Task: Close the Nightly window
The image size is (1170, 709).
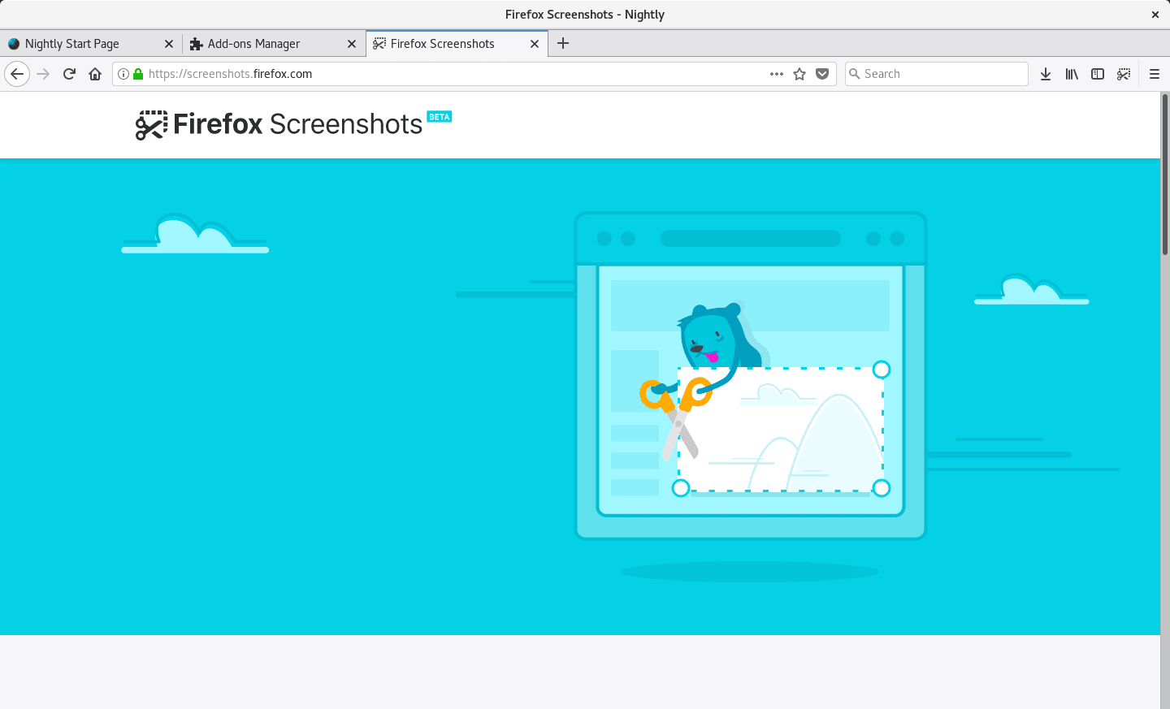Action: (1155, 15)
